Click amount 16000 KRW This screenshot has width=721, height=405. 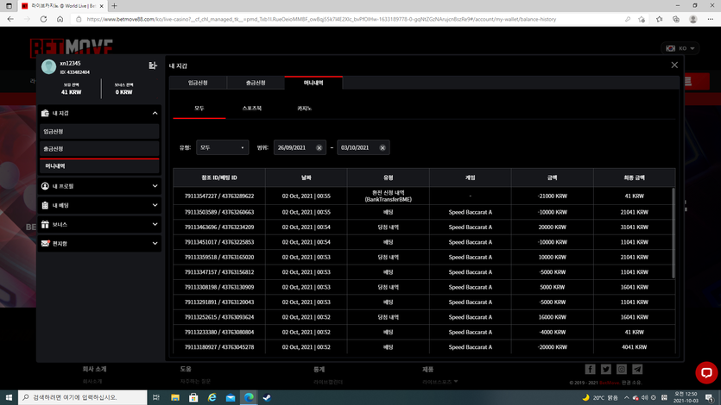point(553,317)
